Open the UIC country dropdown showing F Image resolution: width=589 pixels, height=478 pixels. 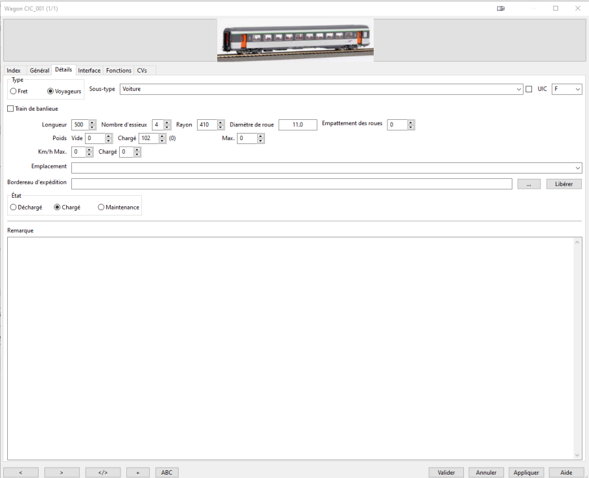pos(567,89)
